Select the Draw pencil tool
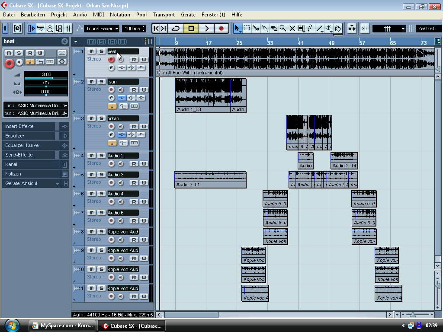The image size is (443, 332). point(310,28)
